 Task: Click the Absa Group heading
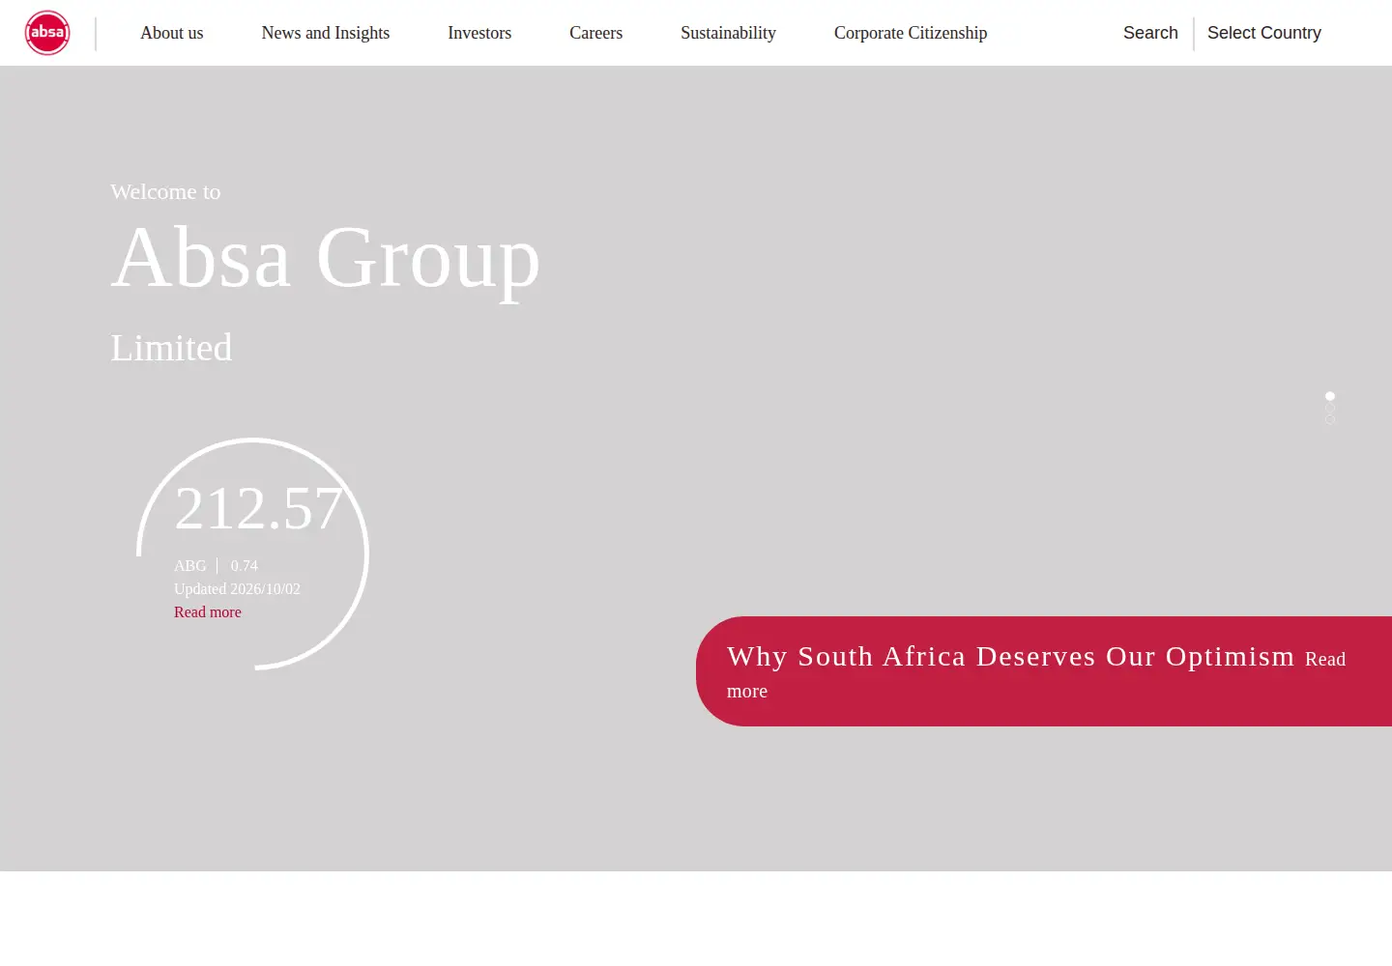pyautogui.click(x=326, y=258)
